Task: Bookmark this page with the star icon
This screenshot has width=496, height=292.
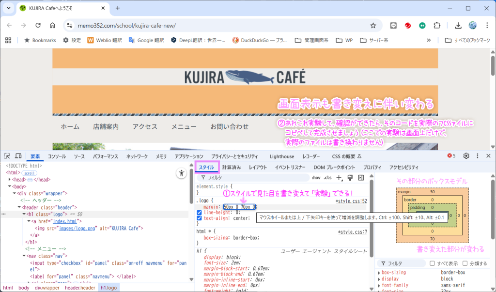Action: (x=373, y=25)
